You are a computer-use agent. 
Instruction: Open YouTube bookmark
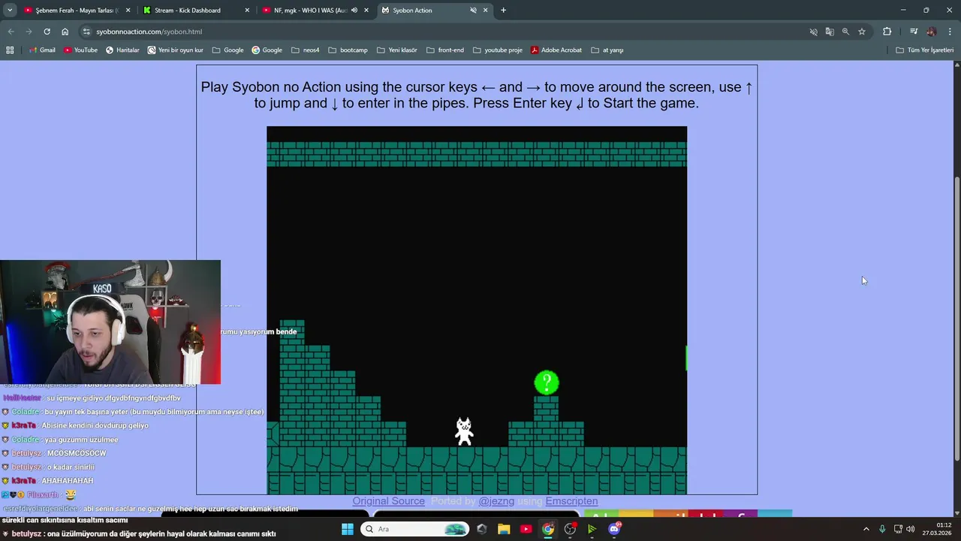(x=81, y=50)
